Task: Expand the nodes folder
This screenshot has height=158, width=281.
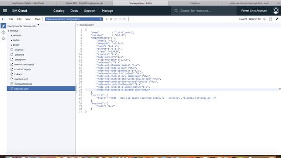Action: pyautogui.click(x=11, y=40)
